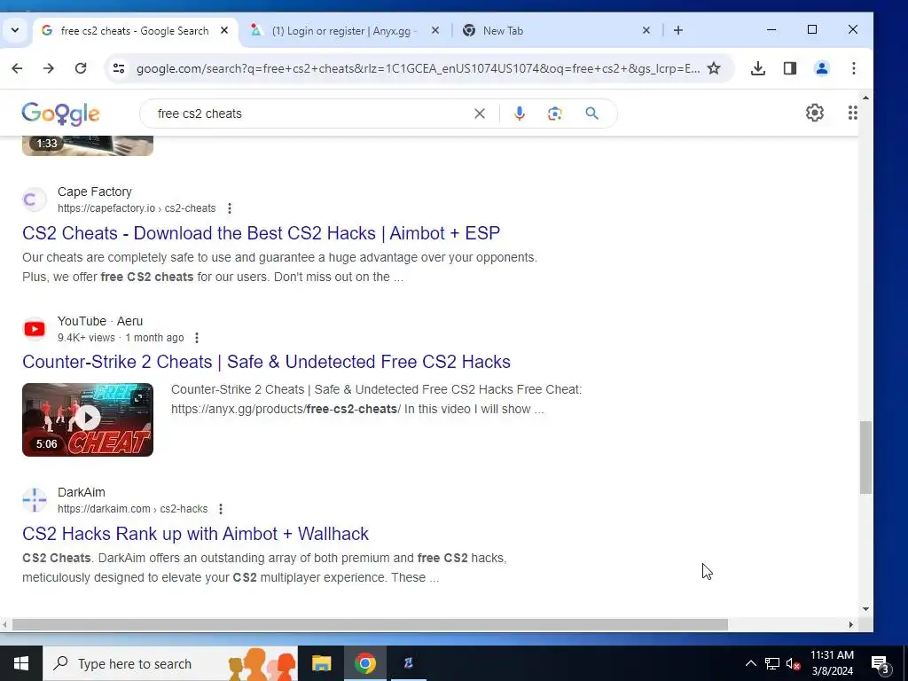Start voice search with microphone
Screen dimensions: 908x681
click(x=520, y=113)
